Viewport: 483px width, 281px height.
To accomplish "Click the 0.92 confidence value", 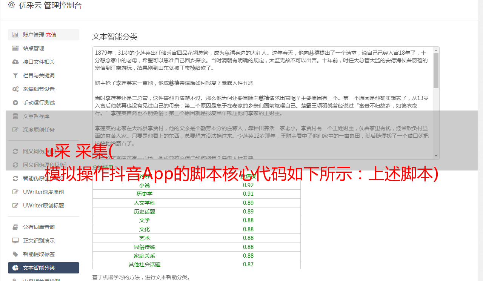I will coord(248,185).
